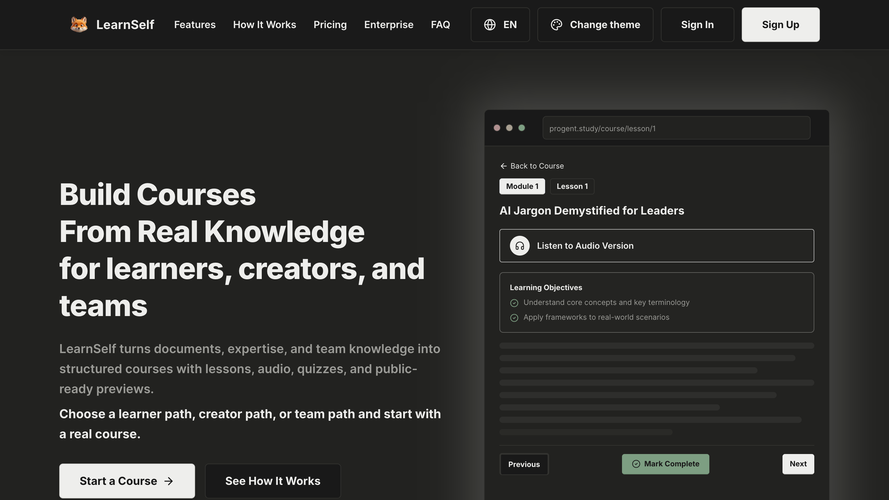
Task: Click 'Choose a learner path' bold text
Action: tap(250, 424)
